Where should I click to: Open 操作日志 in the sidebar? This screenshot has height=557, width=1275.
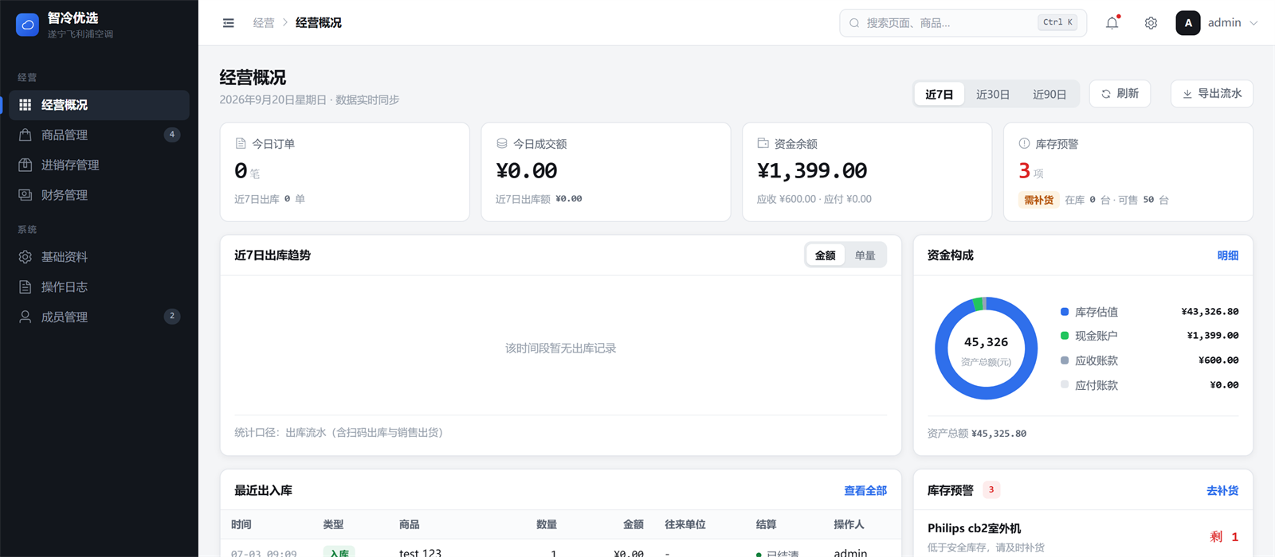point(100,287)
